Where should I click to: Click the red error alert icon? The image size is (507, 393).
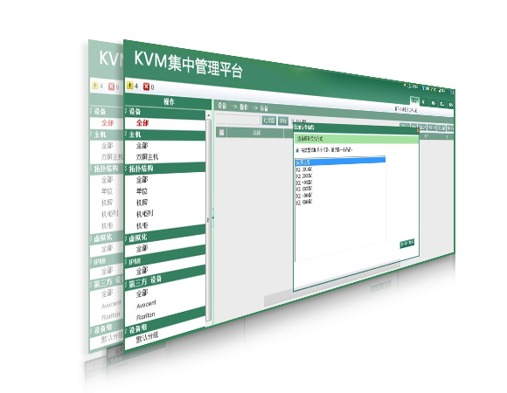147,86
